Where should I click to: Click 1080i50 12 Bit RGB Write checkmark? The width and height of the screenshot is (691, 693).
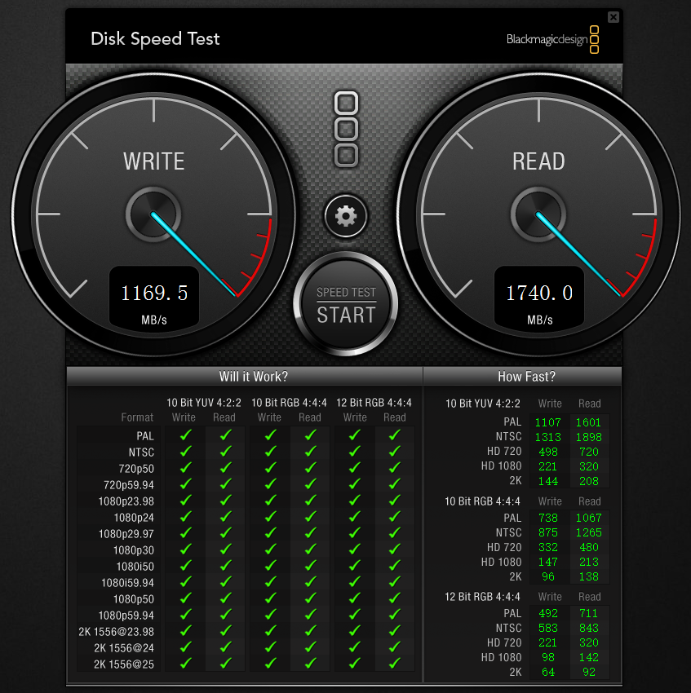coord(354,565)
